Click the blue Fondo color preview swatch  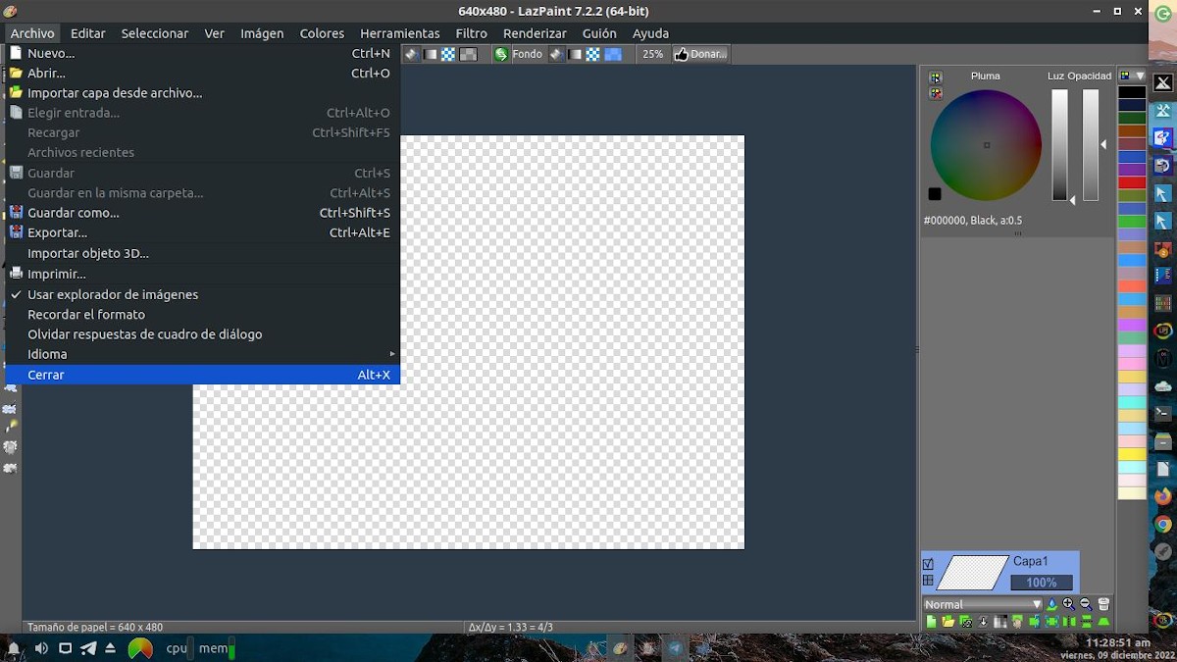(613, 54)
